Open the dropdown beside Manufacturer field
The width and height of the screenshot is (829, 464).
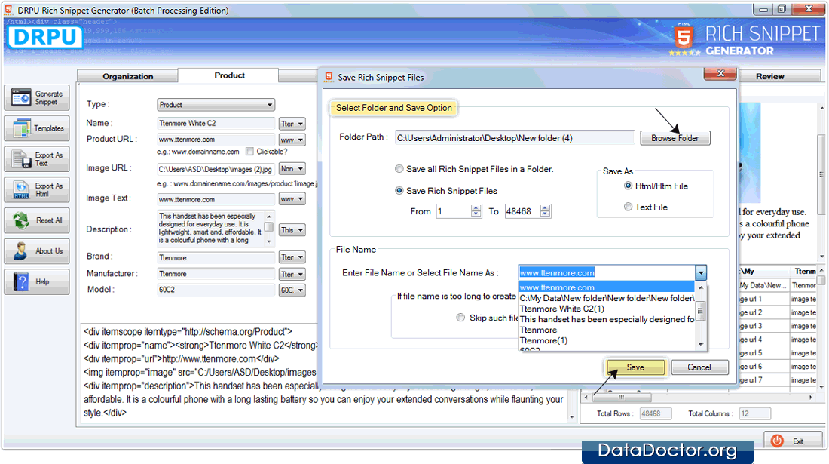tap(292, 274)
